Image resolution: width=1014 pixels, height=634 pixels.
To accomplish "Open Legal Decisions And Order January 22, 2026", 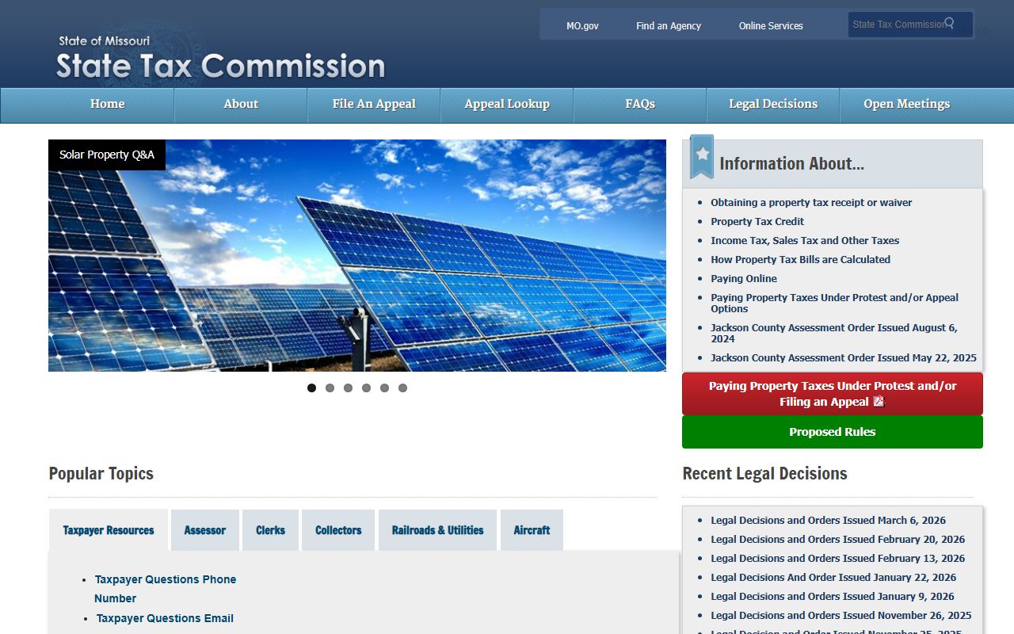I will pyautogui.click(x=833, y=578).
